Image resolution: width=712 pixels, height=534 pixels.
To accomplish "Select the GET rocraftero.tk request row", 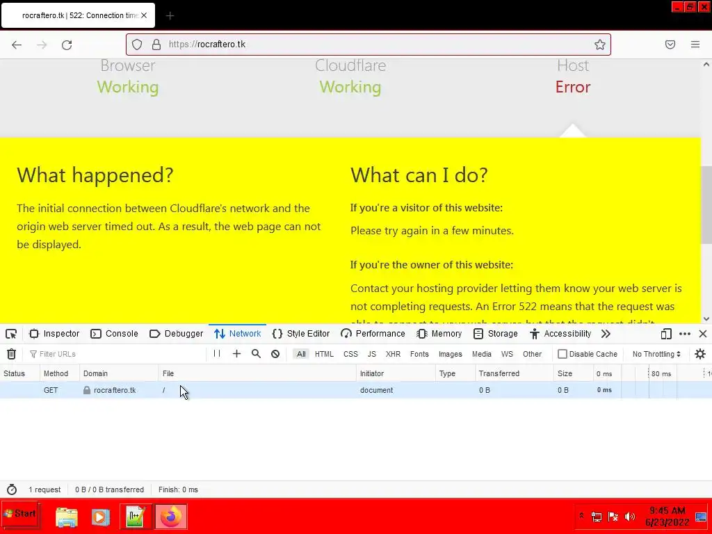I will tap(356, 390).
